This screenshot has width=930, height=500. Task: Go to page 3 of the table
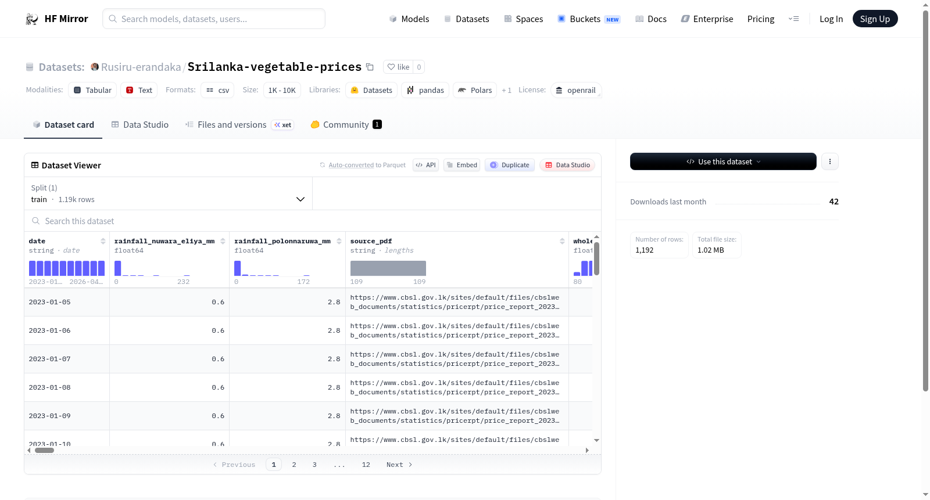[x=314, y=465]
